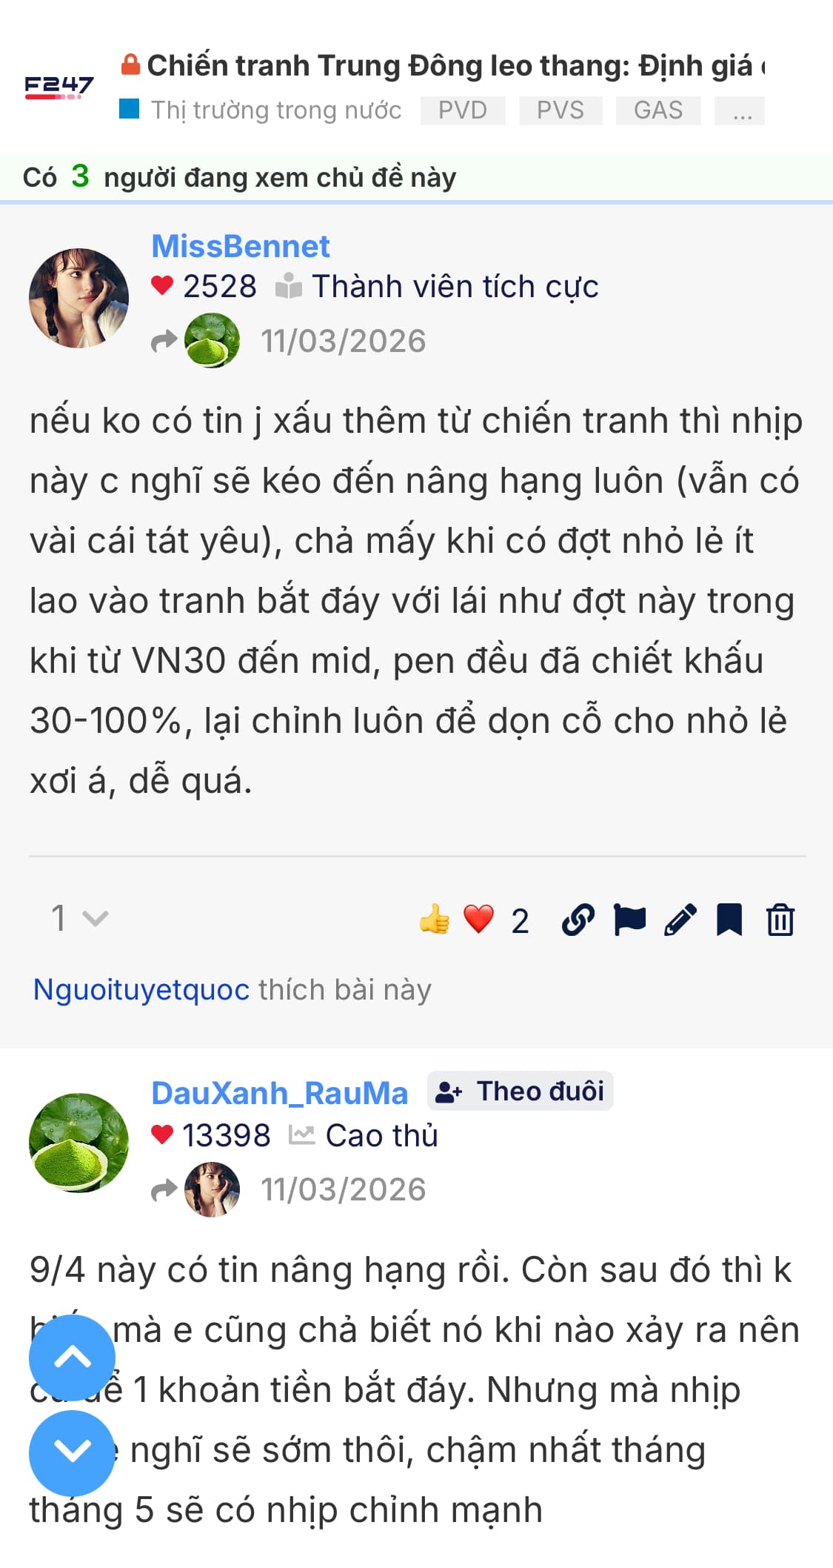
Task: Copy post link with chain icon
Action: point(578,920)
